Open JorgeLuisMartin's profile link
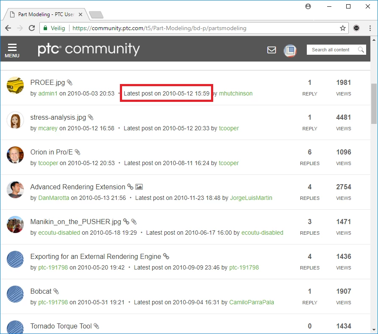Image resolution: width=378 pixels, height=334 pixels. click(x=251, y=198)
